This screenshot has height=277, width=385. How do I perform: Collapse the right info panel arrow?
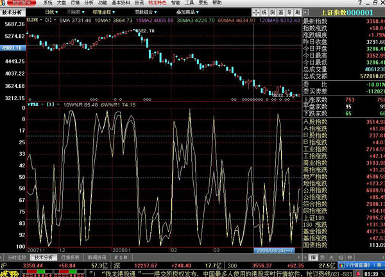coord(305,12)
